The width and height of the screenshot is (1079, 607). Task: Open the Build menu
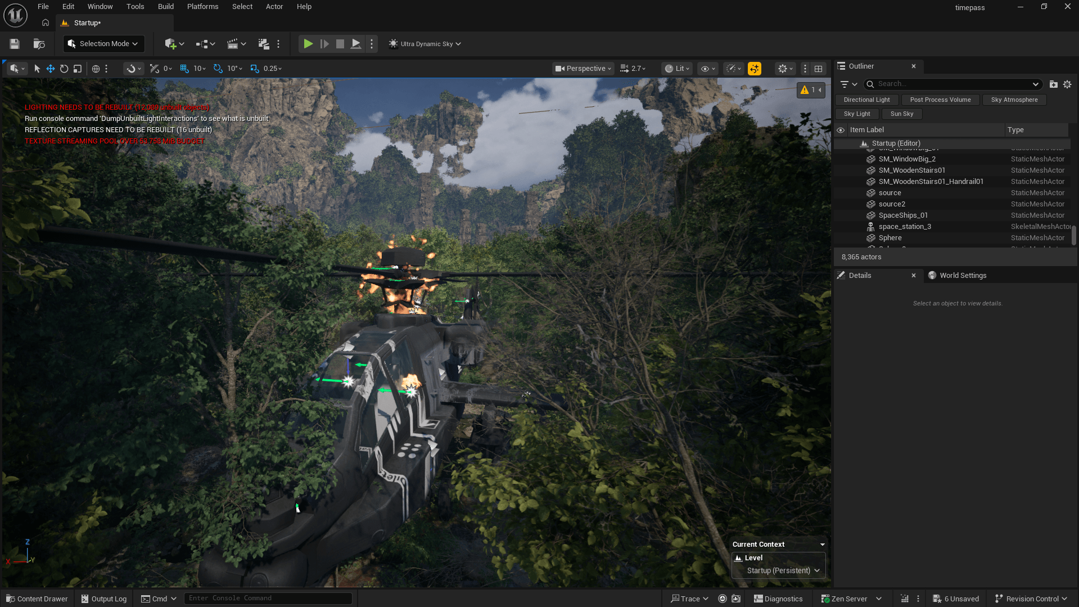(x=165, y=7)
